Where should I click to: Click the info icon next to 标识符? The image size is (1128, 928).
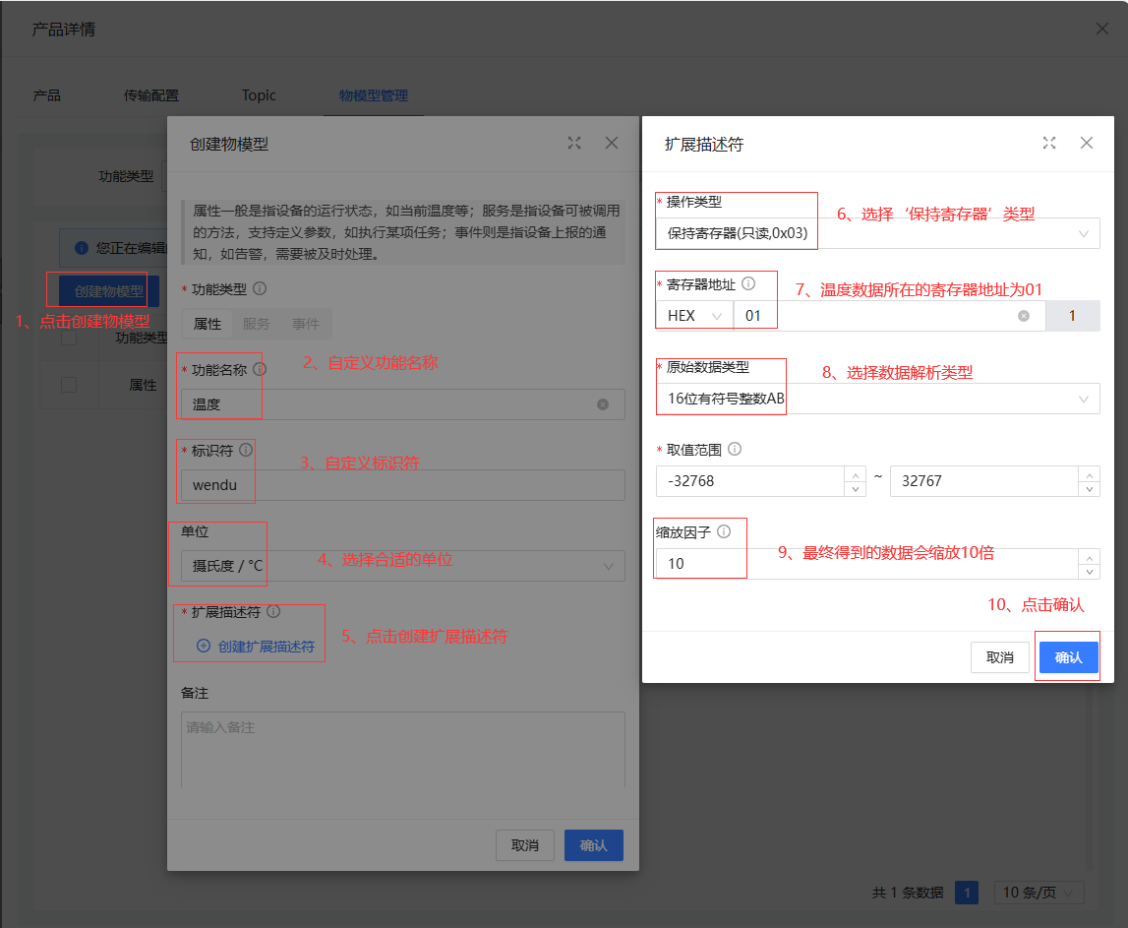tap(245, 451)
